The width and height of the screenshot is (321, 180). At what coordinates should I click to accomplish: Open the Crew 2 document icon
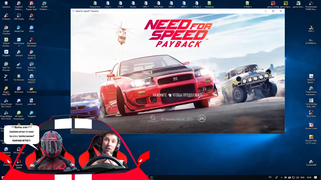pyautogui.click(x=108, y=4)
